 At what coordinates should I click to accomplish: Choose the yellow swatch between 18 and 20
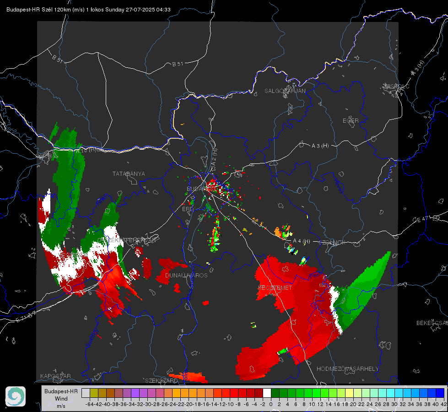coord(350,393)
